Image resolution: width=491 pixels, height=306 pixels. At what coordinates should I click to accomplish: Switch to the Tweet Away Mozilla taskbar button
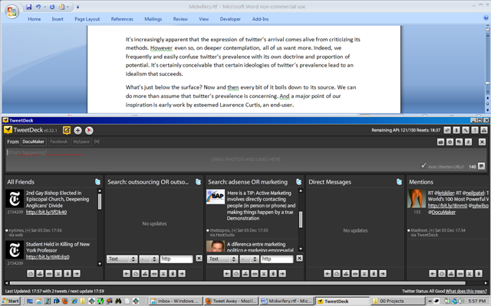[232, 301]
